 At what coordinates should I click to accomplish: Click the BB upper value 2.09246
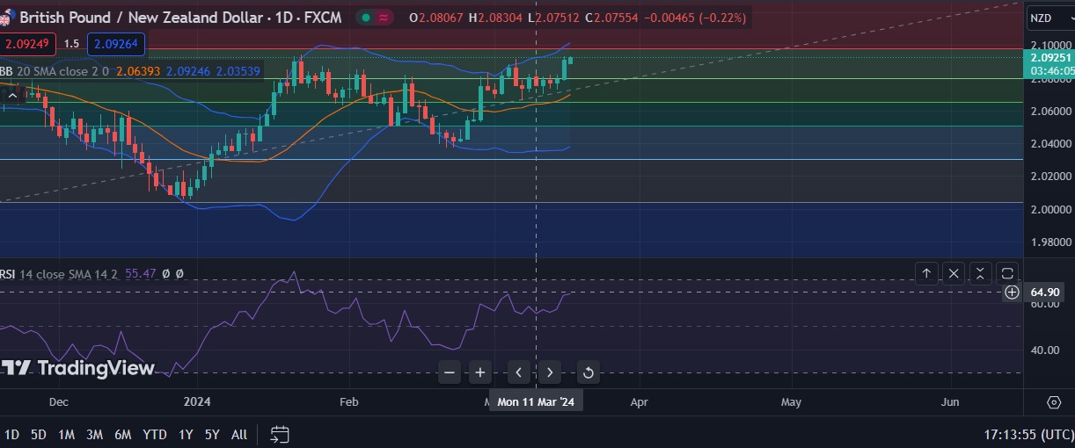(188, 71)
